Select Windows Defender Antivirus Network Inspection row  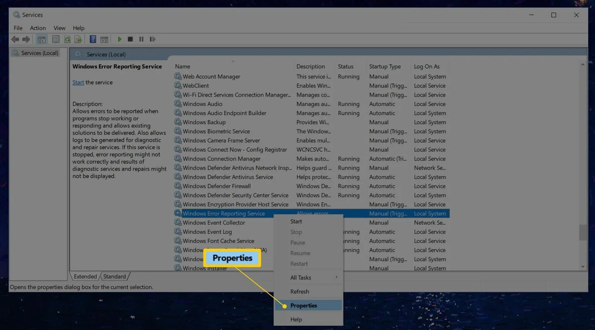(x=311, y=168)
